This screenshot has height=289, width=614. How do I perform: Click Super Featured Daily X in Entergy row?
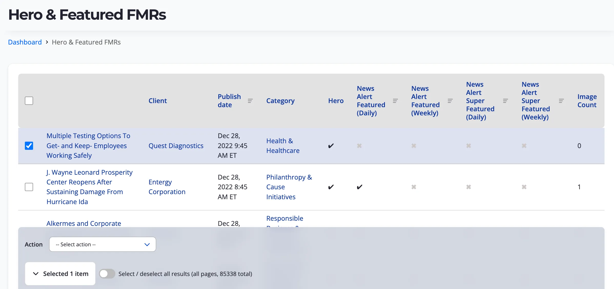(x=469, y=187)
